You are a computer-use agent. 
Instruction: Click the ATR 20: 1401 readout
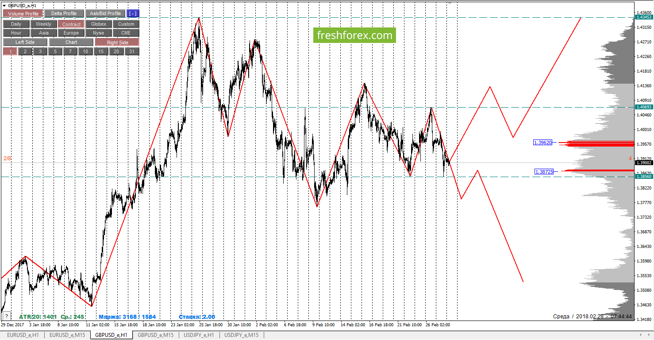click(38, 317)
